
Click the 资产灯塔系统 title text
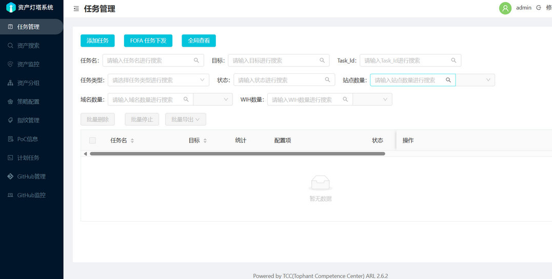click(x=35, y=7)
